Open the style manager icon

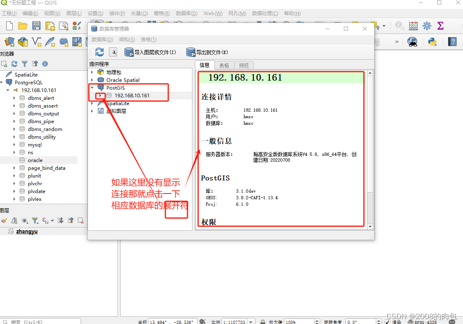click(x=77, y=26)
